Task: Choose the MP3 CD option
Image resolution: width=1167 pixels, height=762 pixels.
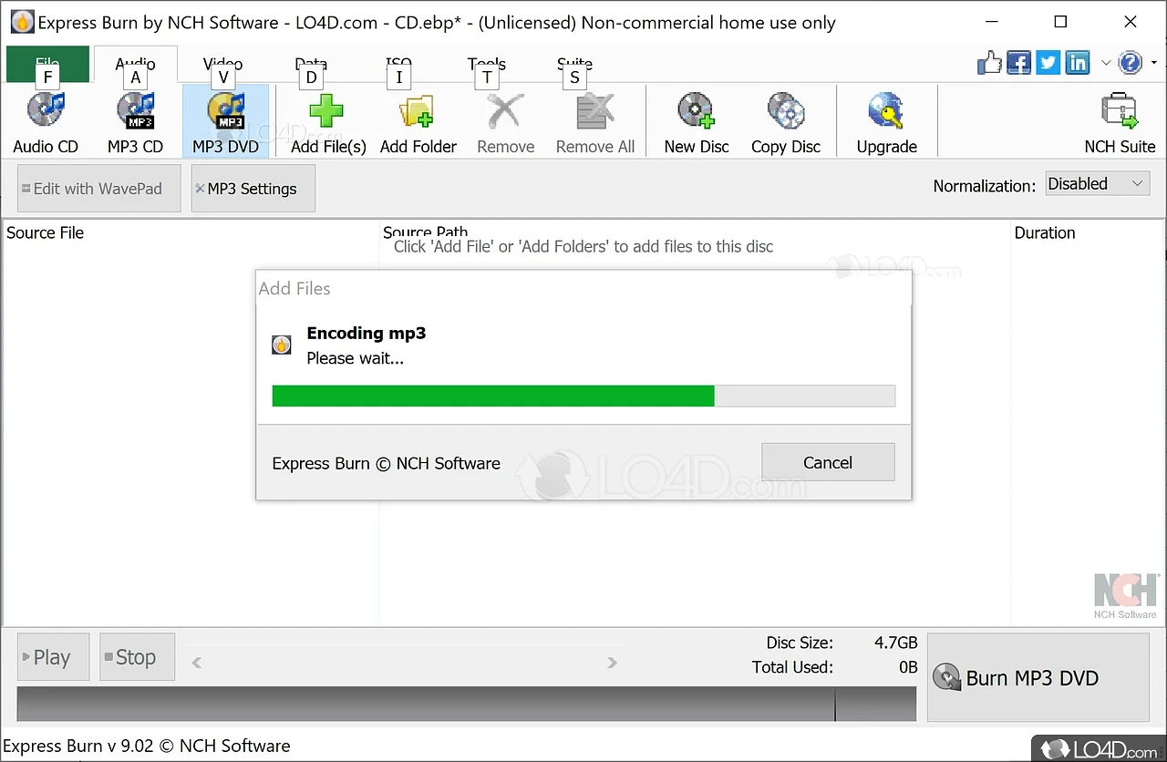Action: (x=135, y=121)
